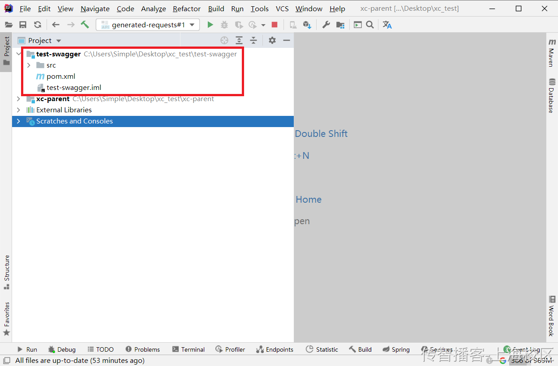Expand the External Libraries node

18,110
